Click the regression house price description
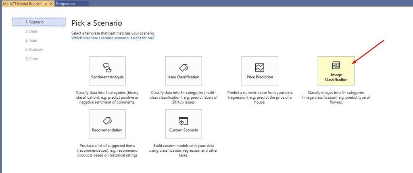 [x=260, y=98]
